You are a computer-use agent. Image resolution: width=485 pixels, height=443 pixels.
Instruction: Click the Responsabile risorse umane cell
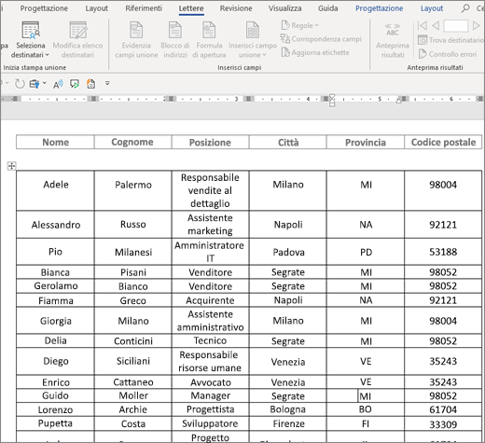tap(210, 361)
